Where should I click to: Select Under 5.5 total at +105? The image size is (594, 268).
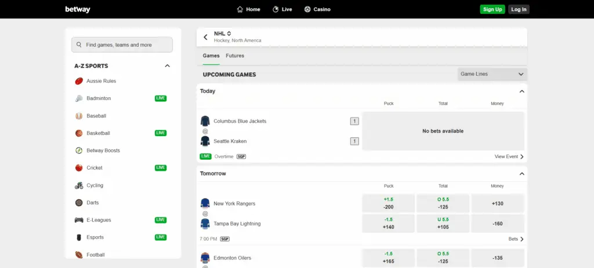point(443,223)
